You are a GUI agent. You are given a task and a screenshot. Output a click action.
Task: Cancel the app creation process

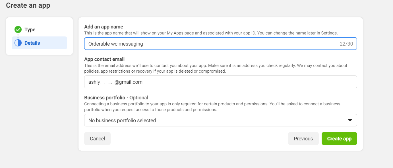pyautogui.click(x=97, y=138)
